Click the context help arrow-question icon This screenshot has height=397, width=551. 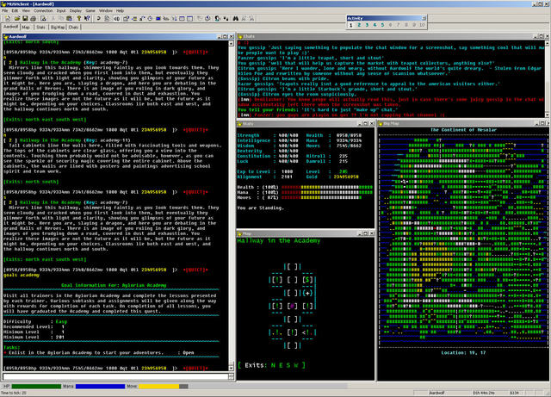[87, 18]
